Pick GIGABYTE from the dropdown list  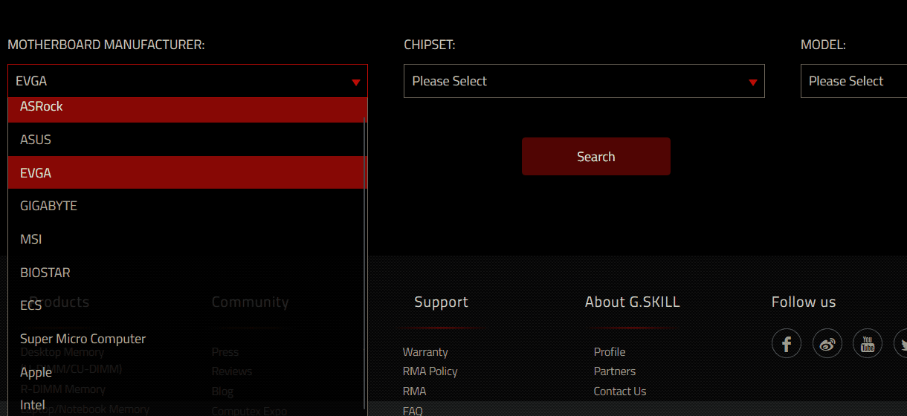click(187, 206)
